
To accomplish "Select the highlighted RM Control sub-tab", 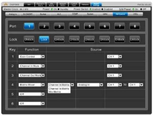I will (x=120, y=14).
